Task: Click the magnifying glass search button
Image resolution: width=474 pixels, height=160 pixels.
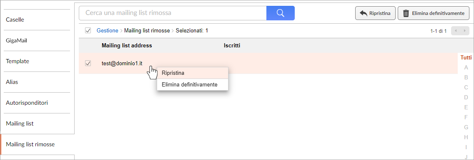Action: 280,13
